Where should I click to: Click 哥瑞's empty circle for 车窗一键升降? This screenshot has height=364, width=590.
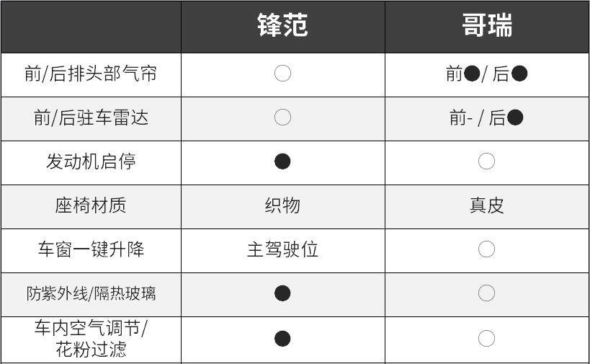pyautogui.click(x=486, y=249)
